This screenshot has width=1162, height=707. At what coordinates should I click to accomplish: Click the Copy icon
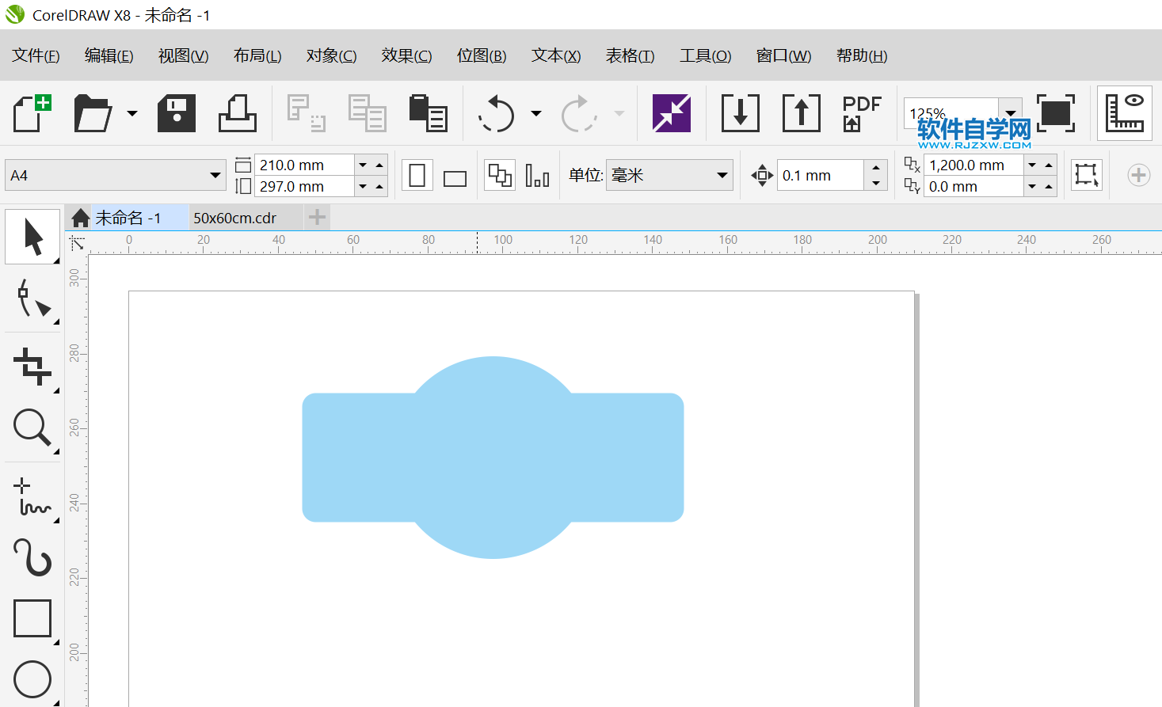(x=368, y=113)
